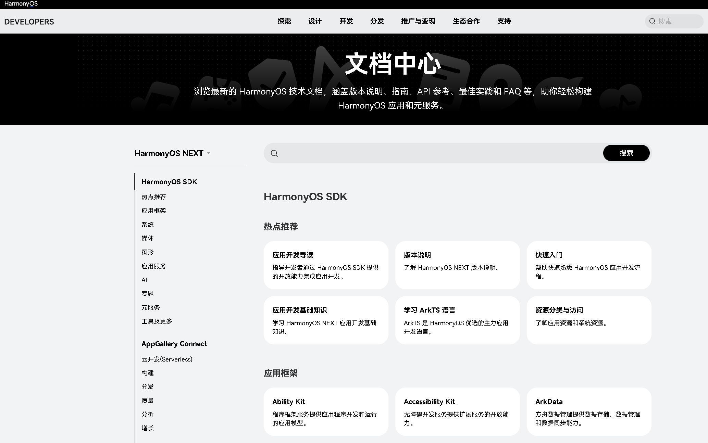708x443 pixels.
Task: Select 元服务 in the sidebar
Action: click(151, 307)
